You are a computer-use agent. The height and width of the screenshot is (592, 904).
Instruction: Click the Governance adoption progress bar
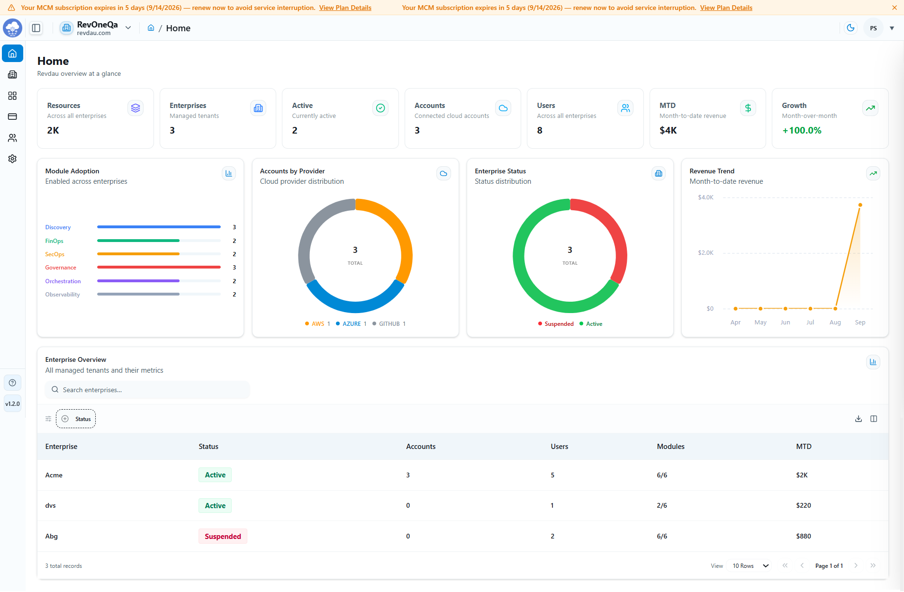pos(159,268)
